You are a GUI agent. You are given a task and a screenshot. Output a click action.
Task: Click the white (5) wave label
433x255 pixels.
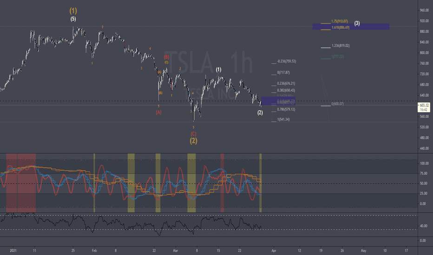click(73, 19)
